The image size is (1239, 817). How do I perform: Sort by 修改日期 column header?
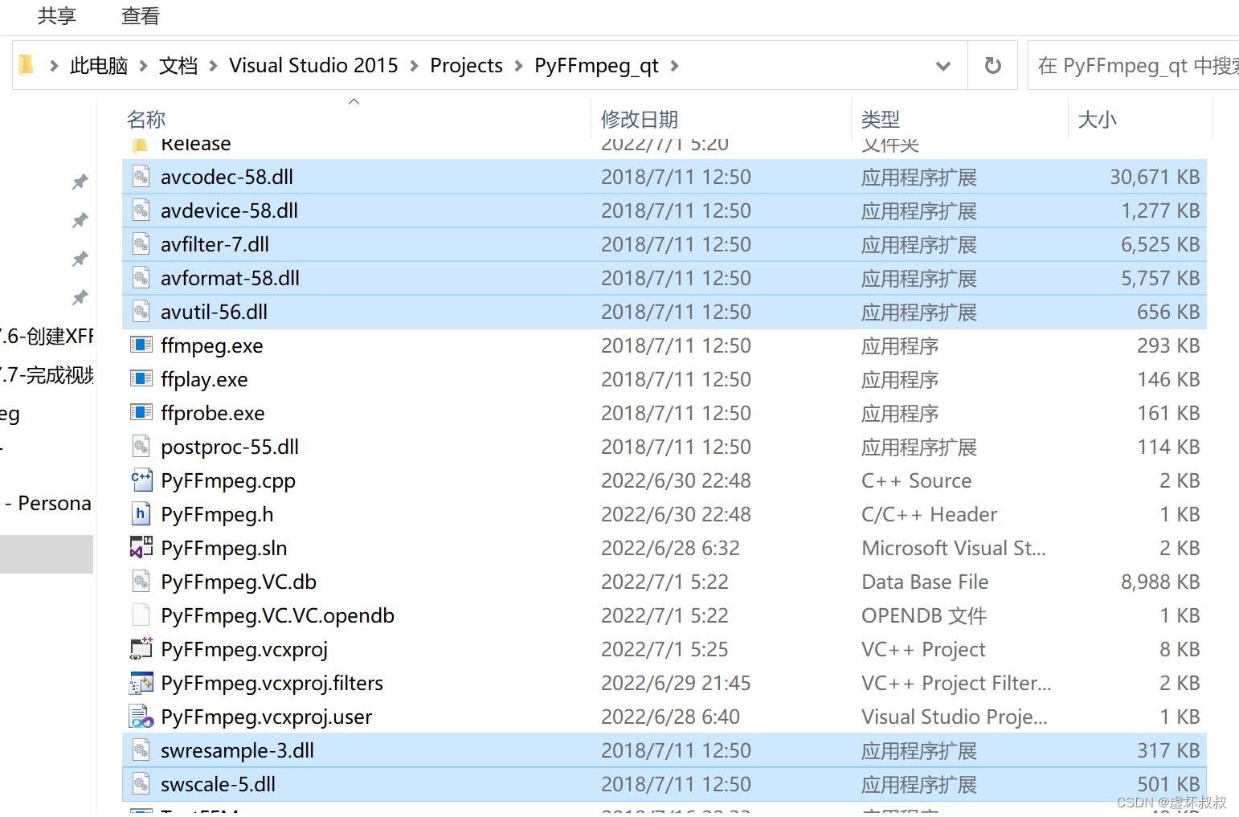click(640, 120)
